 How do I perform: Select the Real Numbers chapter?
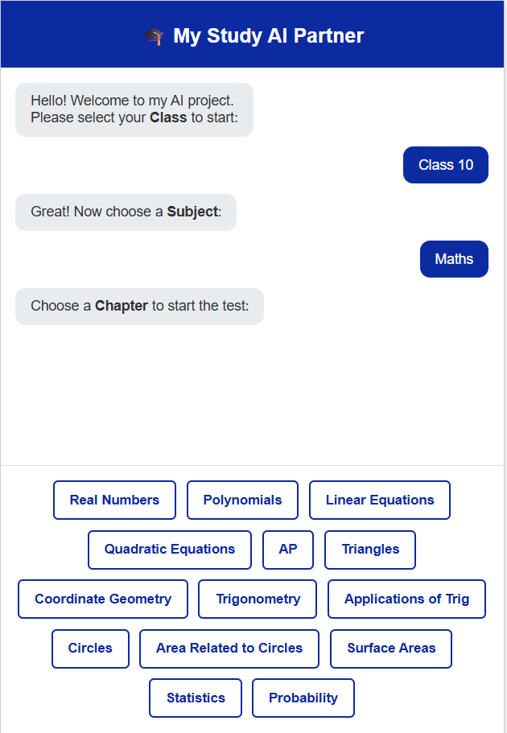tap(114, 500)
